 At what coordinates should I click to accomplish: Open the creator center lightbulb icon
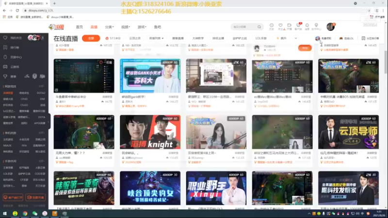(x=316, y=27)
